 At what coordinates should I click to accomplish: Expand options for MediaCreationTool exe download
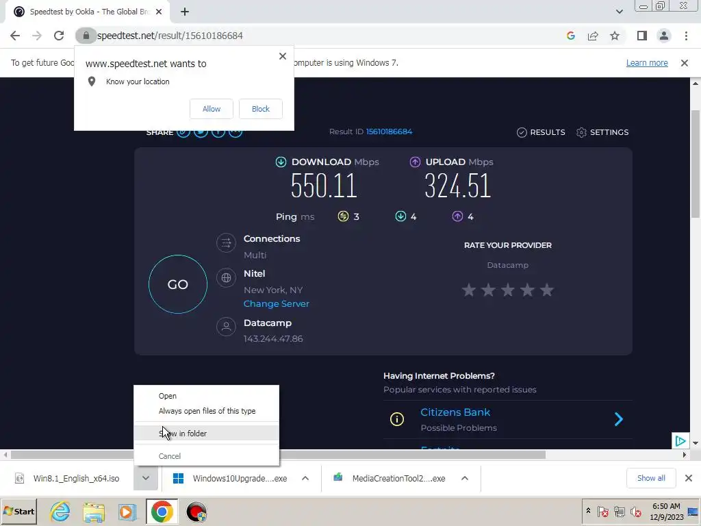pyautogui.click(x=465, y=479)
